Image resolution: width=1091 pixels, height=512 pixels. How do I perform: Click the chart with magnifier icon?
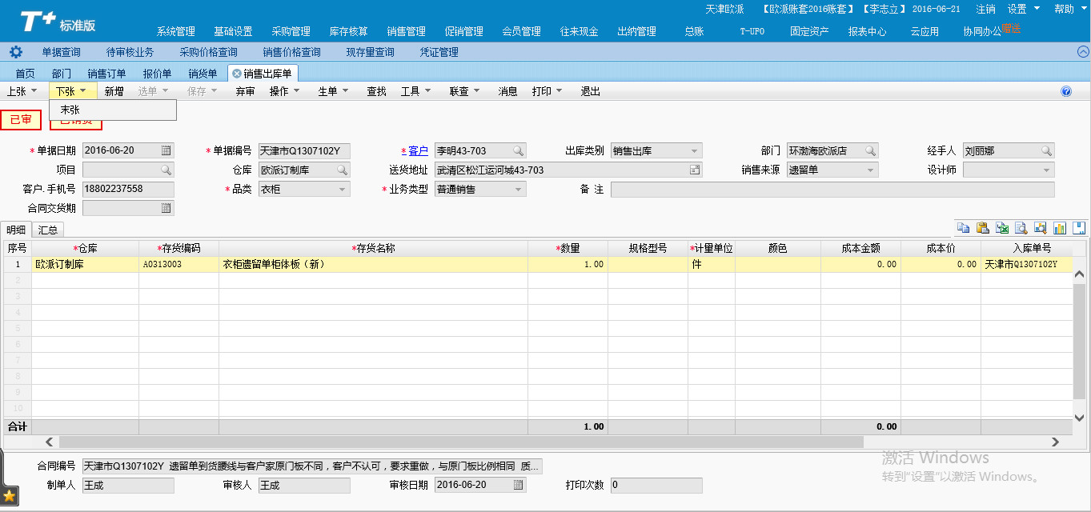[x=1041, y=228]
